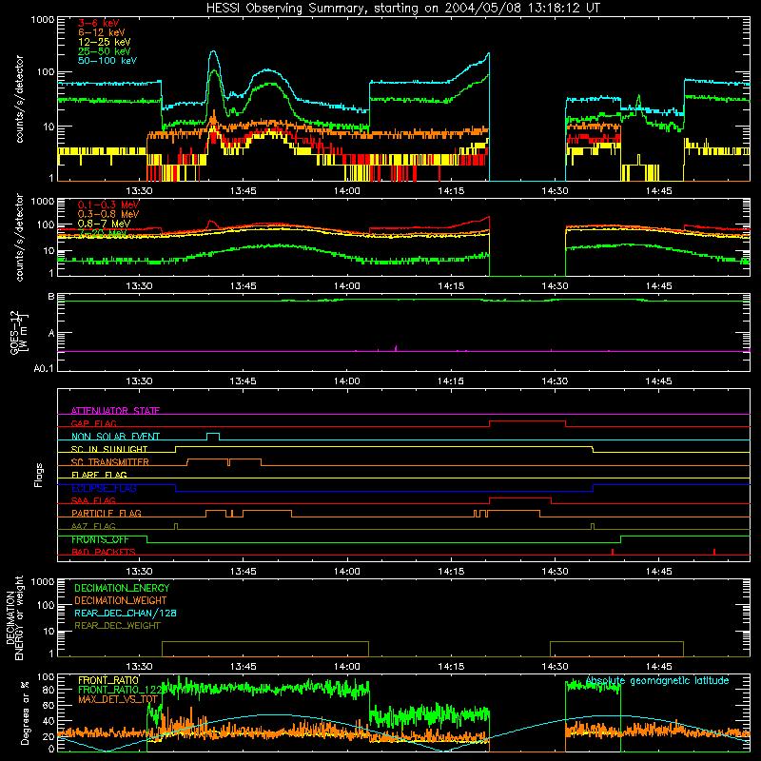Select the green 25-50 keV legend label

coord(104,51)
